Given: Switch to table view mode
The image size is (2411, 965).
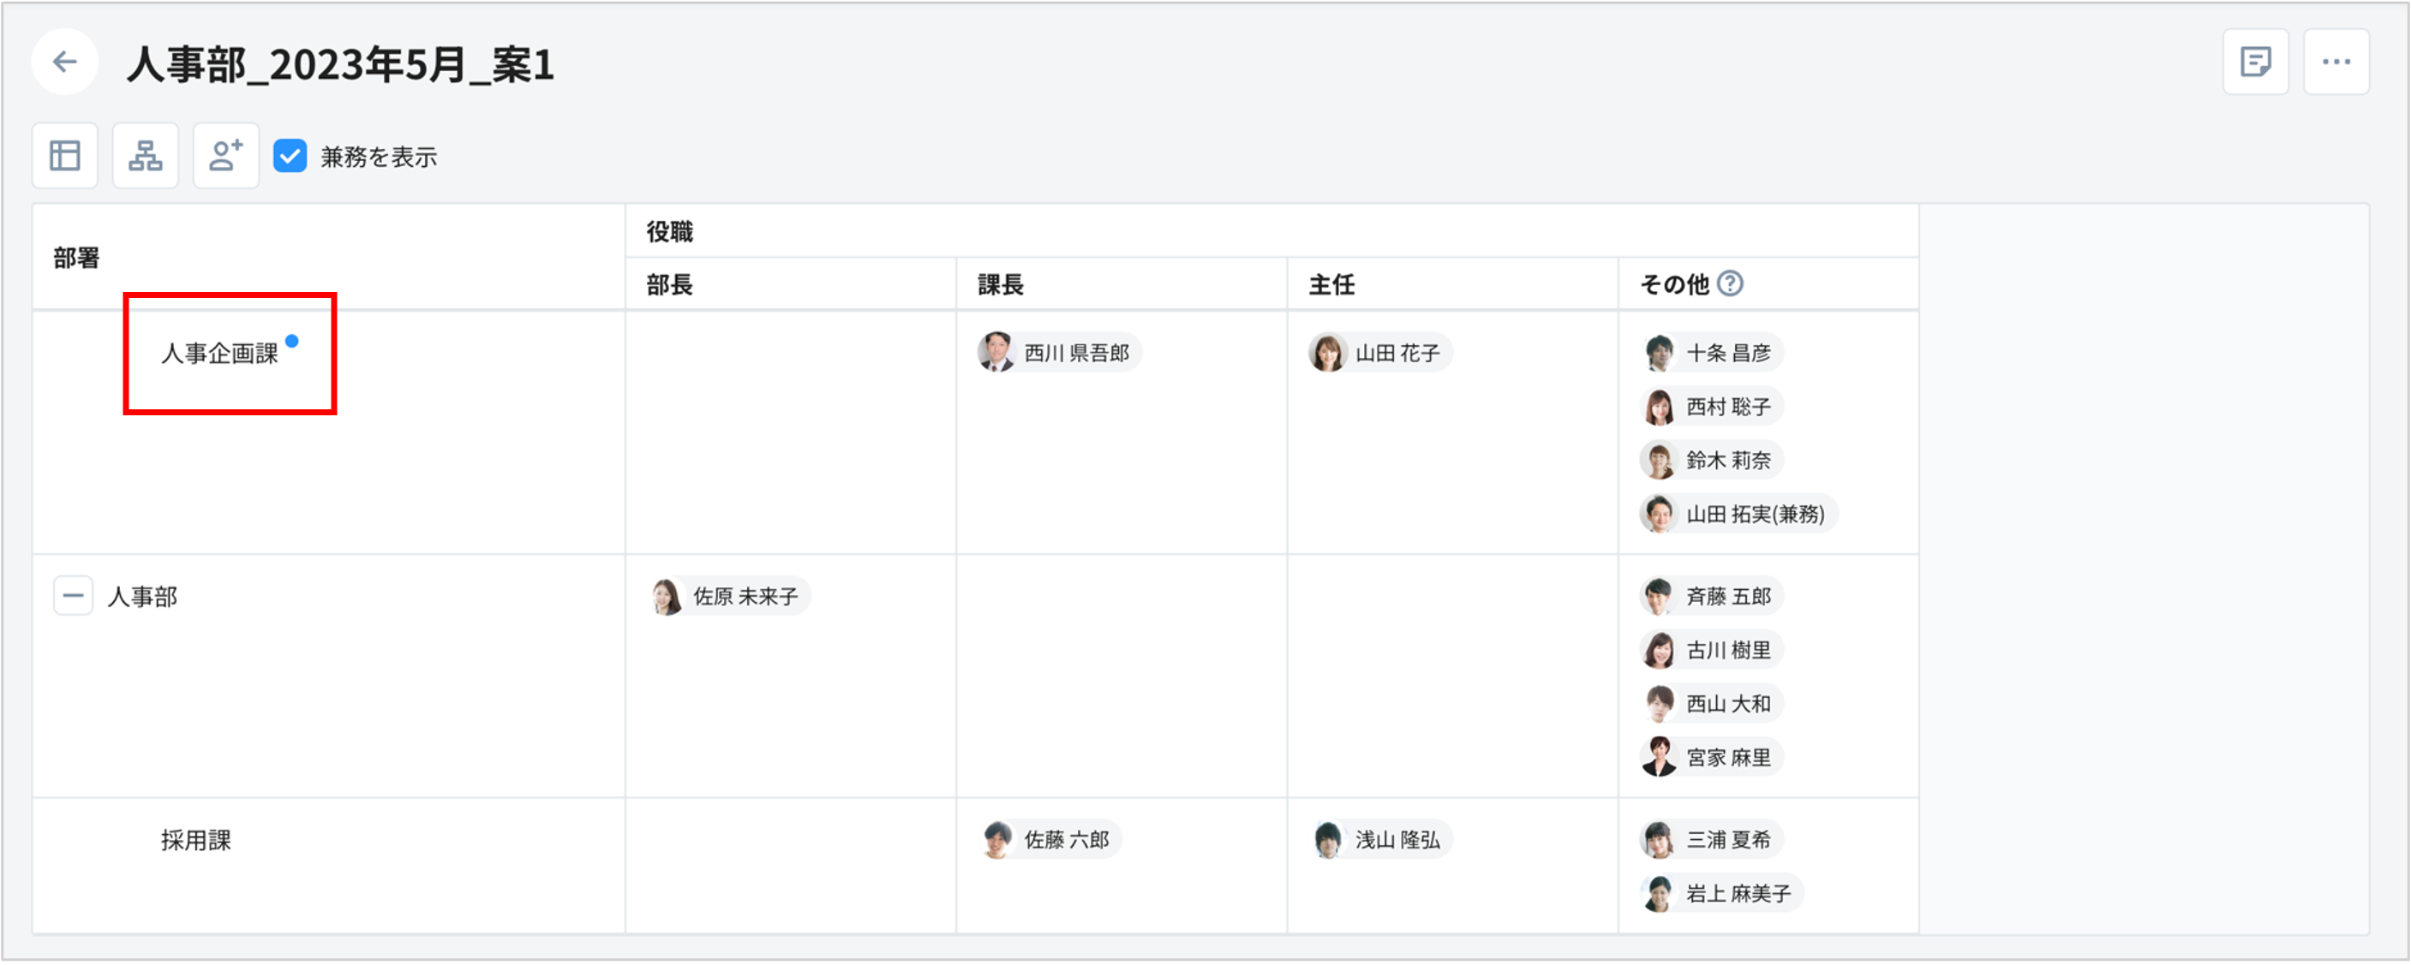Looking at the screenshot, I should click(x=64, y=154).
